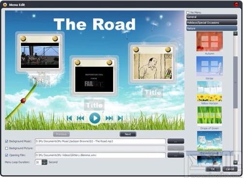The width and height of the screenshot is (244, 178).
Task: Browse for an Opening Film file
Action: (176, 155)
